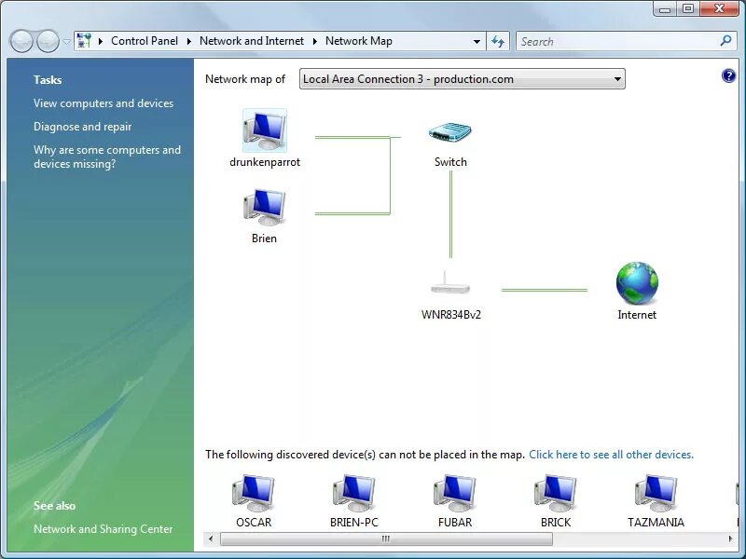Viewport: 746px width, 559px height.
Task: Expand the arrow before Control Panel breadcrumb
Action: (101, 41)
